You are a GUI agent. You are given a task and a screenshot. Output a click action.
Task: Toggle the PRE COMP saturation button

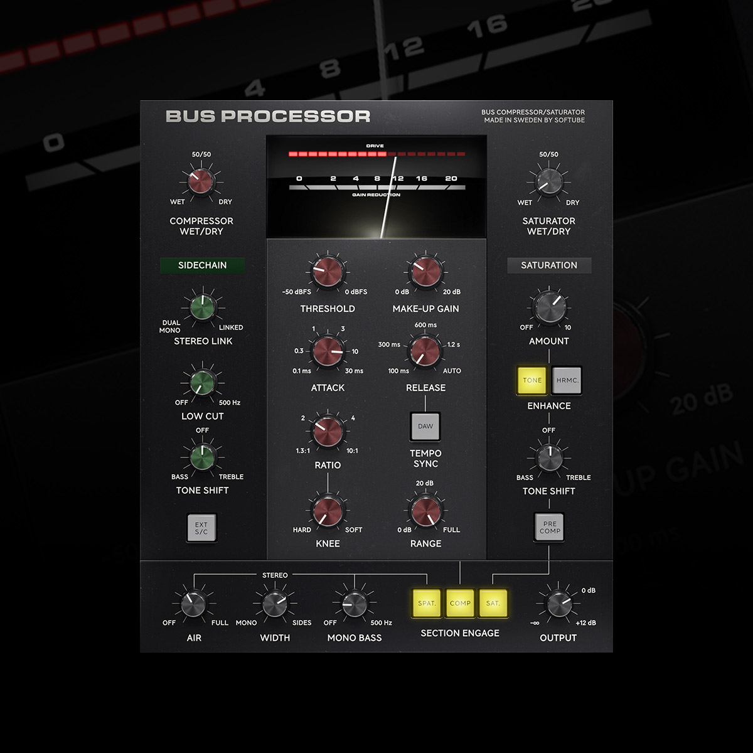pos(550,527)
